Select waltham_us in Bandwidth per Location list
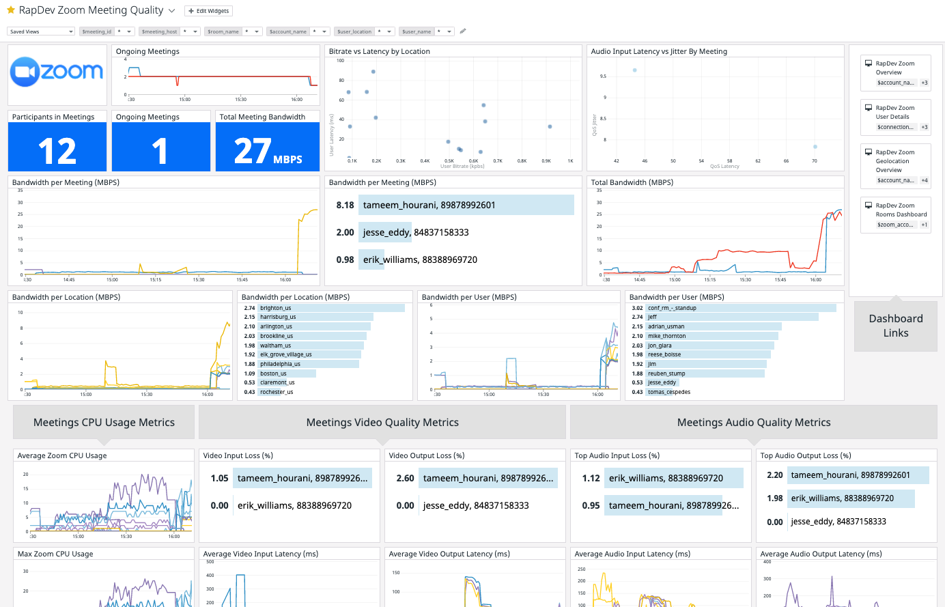The height and width of the screenshot is (607, 945). point(325,345)
